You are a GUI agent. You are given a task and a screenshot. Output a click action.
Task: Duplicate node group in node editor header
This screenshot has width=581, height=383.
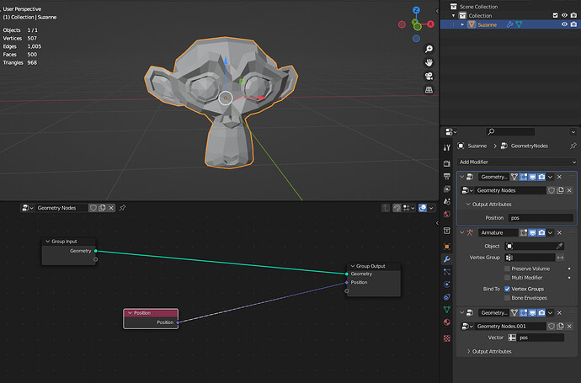pos(102,208)
